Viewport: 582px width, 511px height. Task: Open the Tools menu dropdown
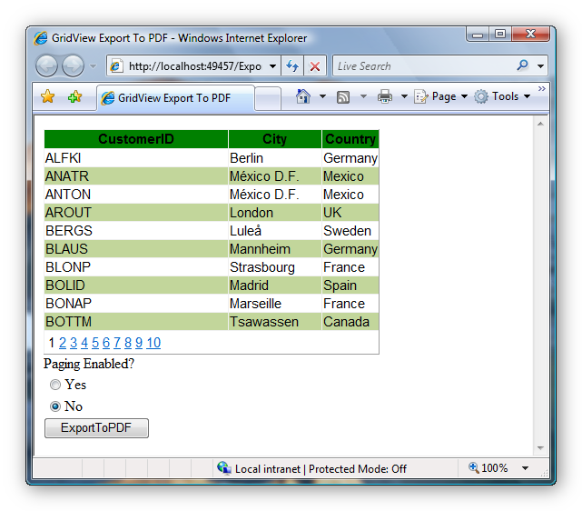click(503, 96)
